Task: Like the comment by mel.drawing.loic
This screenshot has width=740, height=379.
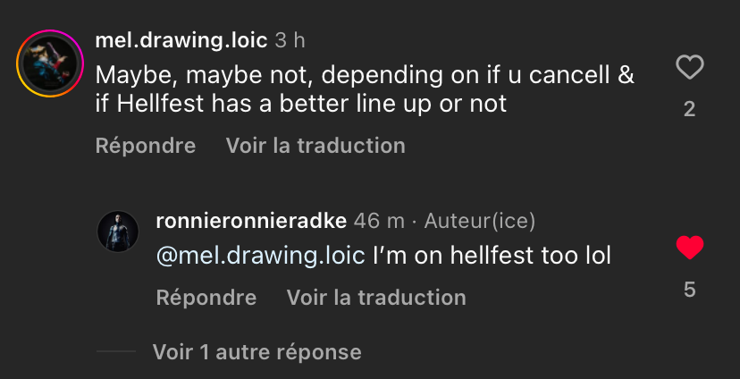Action: [x=689, y=67]
